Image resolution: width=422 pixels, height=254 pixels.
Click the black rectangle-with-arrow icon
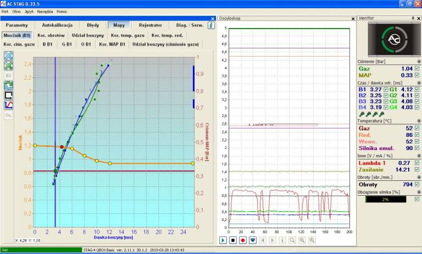coord(9,95)
